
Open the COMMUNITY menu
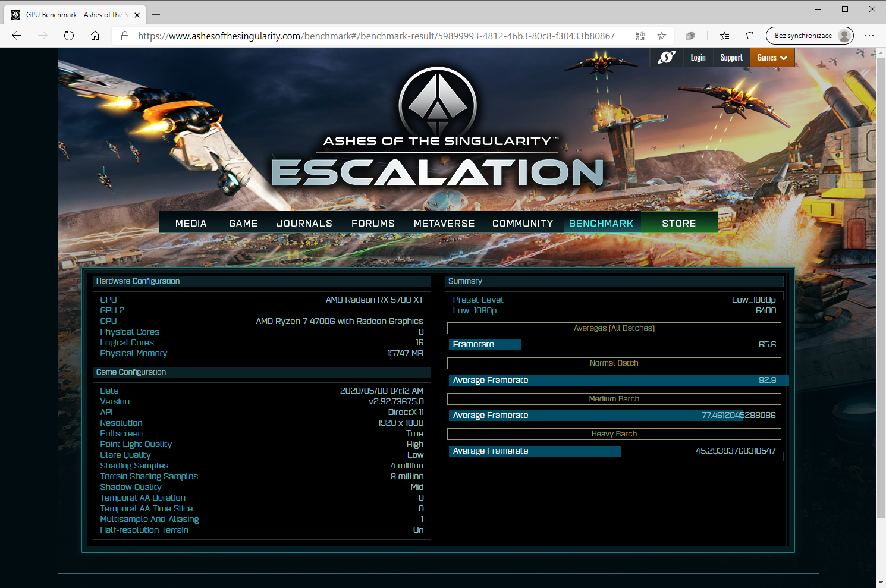pyautogui.click(x=523, y=223)
